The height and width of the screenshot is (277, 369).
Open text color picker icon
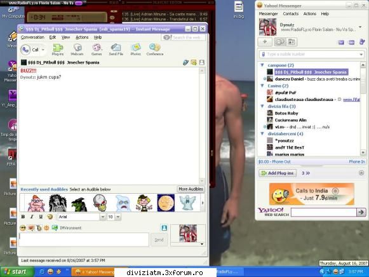pyautogui.click(x=50, y=217)
